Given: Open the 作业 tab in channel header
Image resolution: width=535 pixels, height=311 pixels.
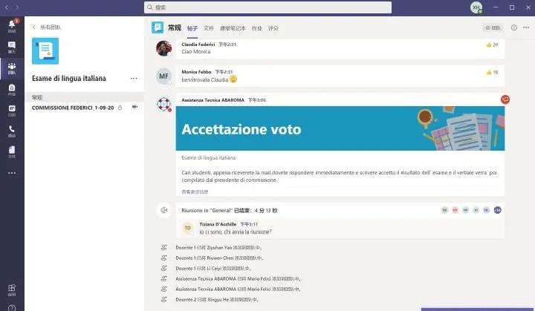Looking at the screenshot, I should click(x=257, y=28).
